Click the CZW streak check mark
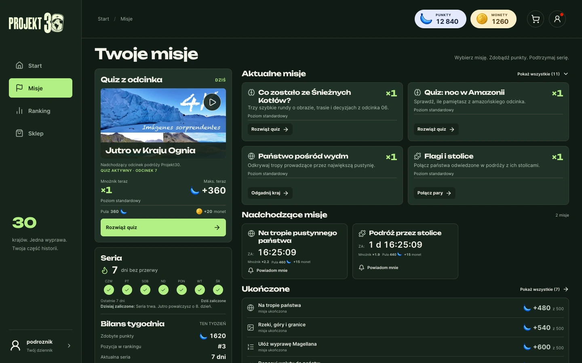Screen dimensions: 582x363 (109, 290)
